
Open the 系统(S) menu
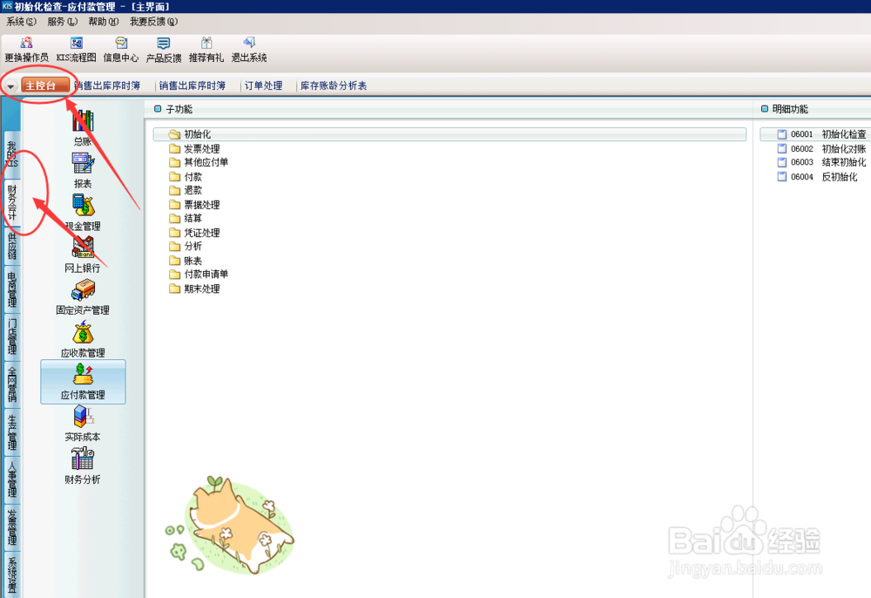click(x=21, y=22)
